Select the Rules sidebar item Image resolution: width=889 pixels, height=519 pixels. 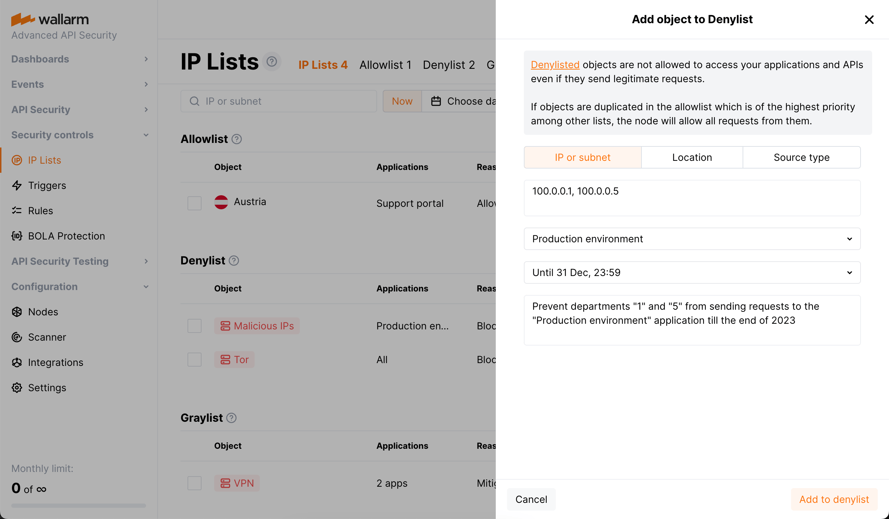point(40,211)
